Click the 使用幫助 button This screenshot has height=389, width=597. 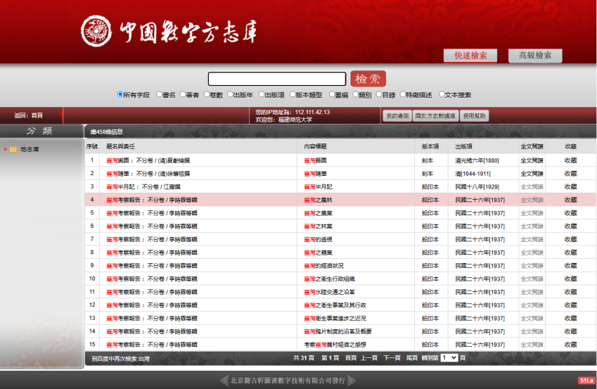tap(475, 116)
